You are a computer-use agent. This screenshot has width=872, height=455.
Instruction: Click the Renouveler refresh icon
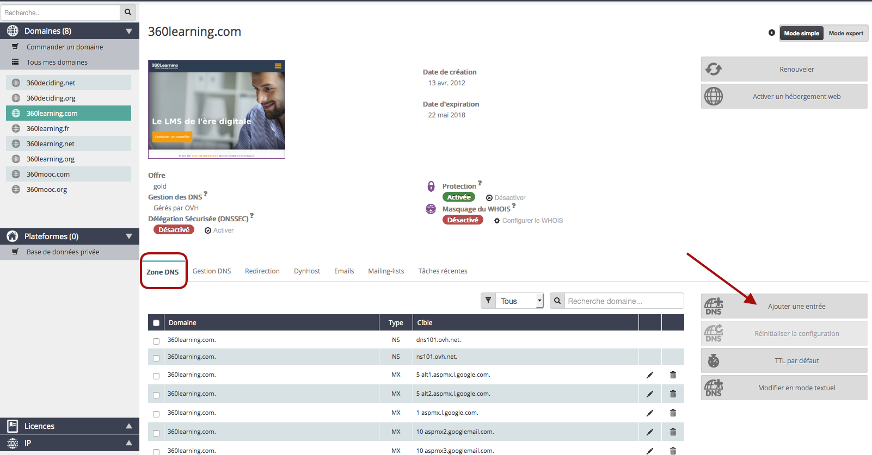pyautogui.click(x=714, y=69)
